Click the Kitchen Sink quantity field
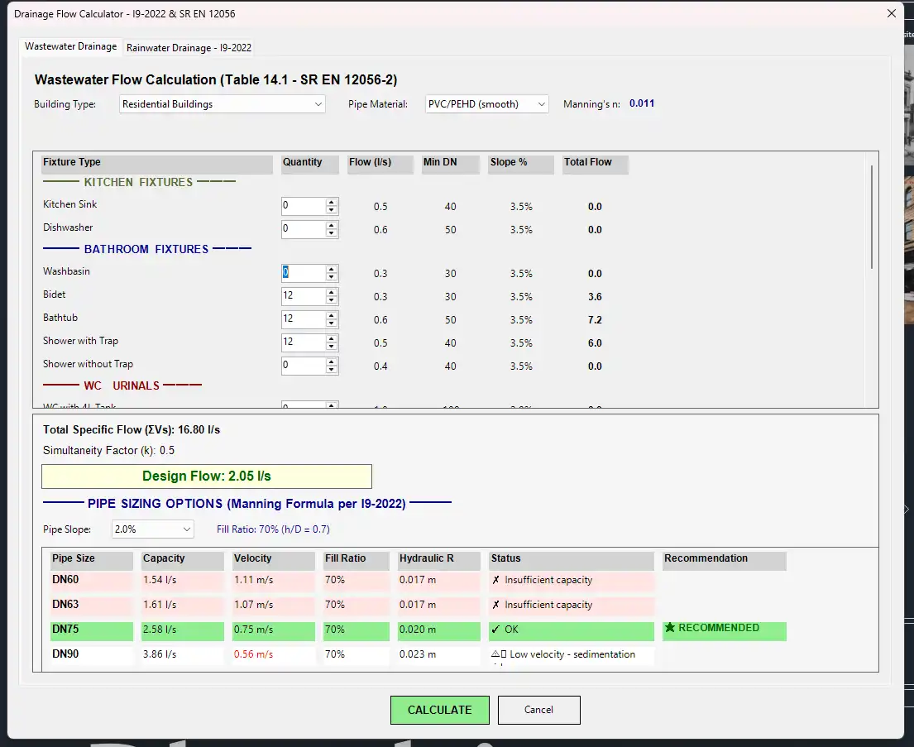 point(303,207)
